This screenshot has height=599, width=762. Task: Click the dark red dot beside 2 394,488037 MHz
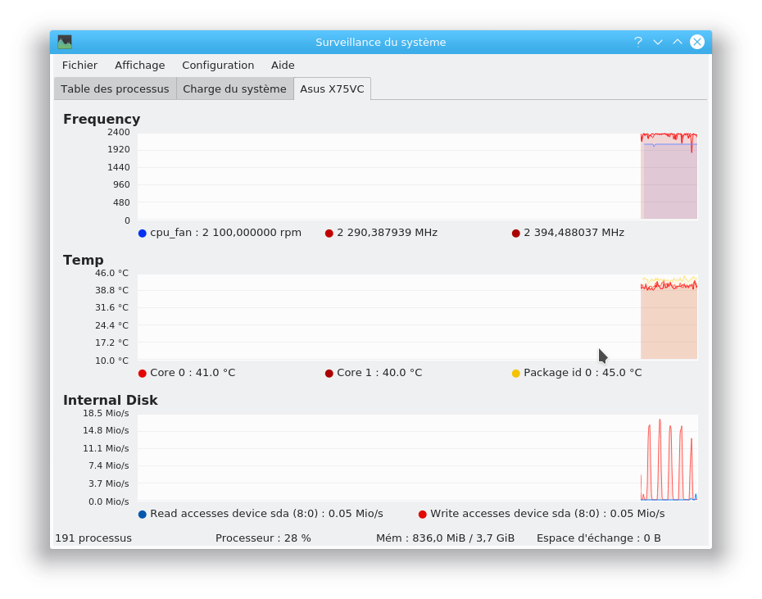(516, 234)
